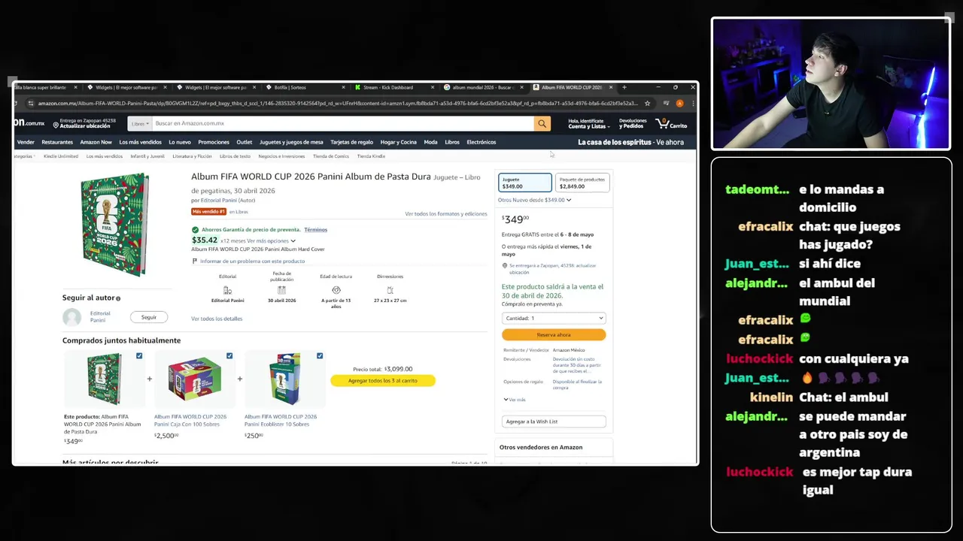The width and height of the screenshot is (963, 541).
Task: Open Album FIFA WORLD CUP 2026 Panini Caja link
Action: tap(190, 420)
